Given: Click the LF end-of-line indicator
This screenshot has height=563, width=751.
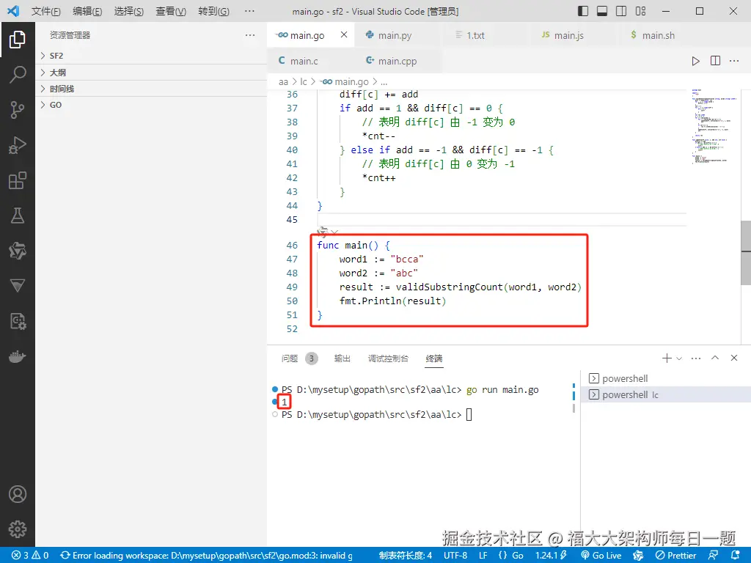Looking at the screenshot, I should [483, 556].
